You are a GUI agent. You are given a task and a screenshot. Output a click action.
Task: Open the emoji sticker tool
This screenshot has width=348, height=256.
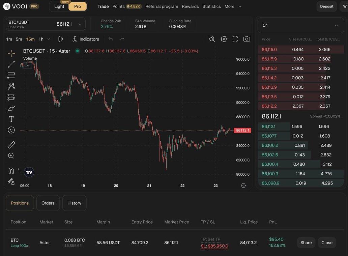coord(11,130)
